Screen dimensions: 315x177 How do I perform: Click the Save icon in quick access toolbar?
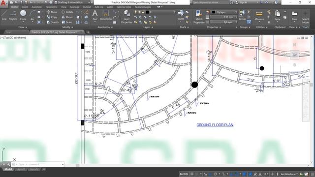click(21, 2)
